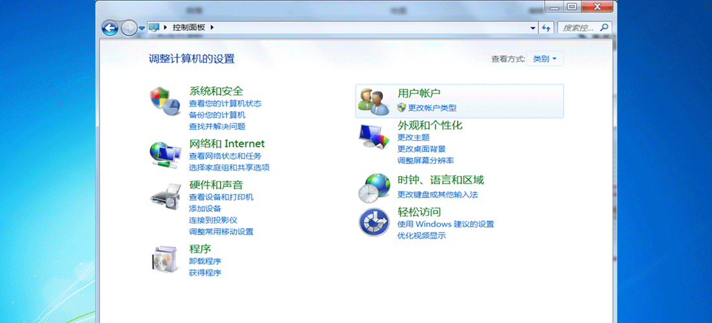Click 优化视频显示 link
The image size is (712, 323).
coord(421,236)
